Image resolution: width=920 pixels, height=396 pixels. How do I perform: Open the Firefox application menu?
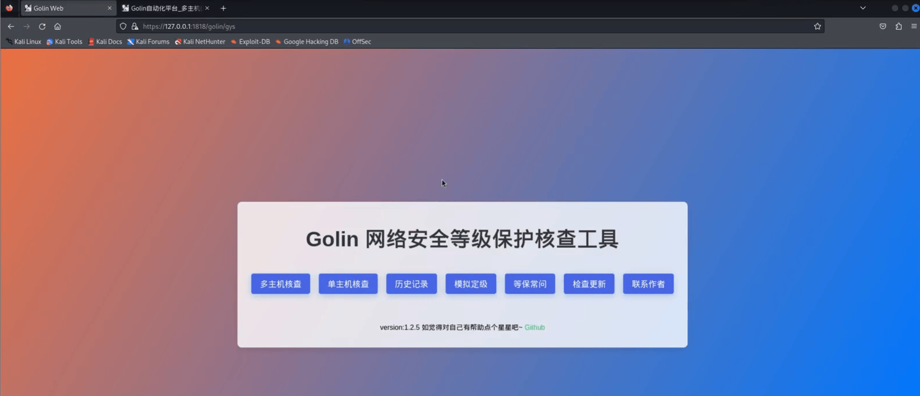914,27
